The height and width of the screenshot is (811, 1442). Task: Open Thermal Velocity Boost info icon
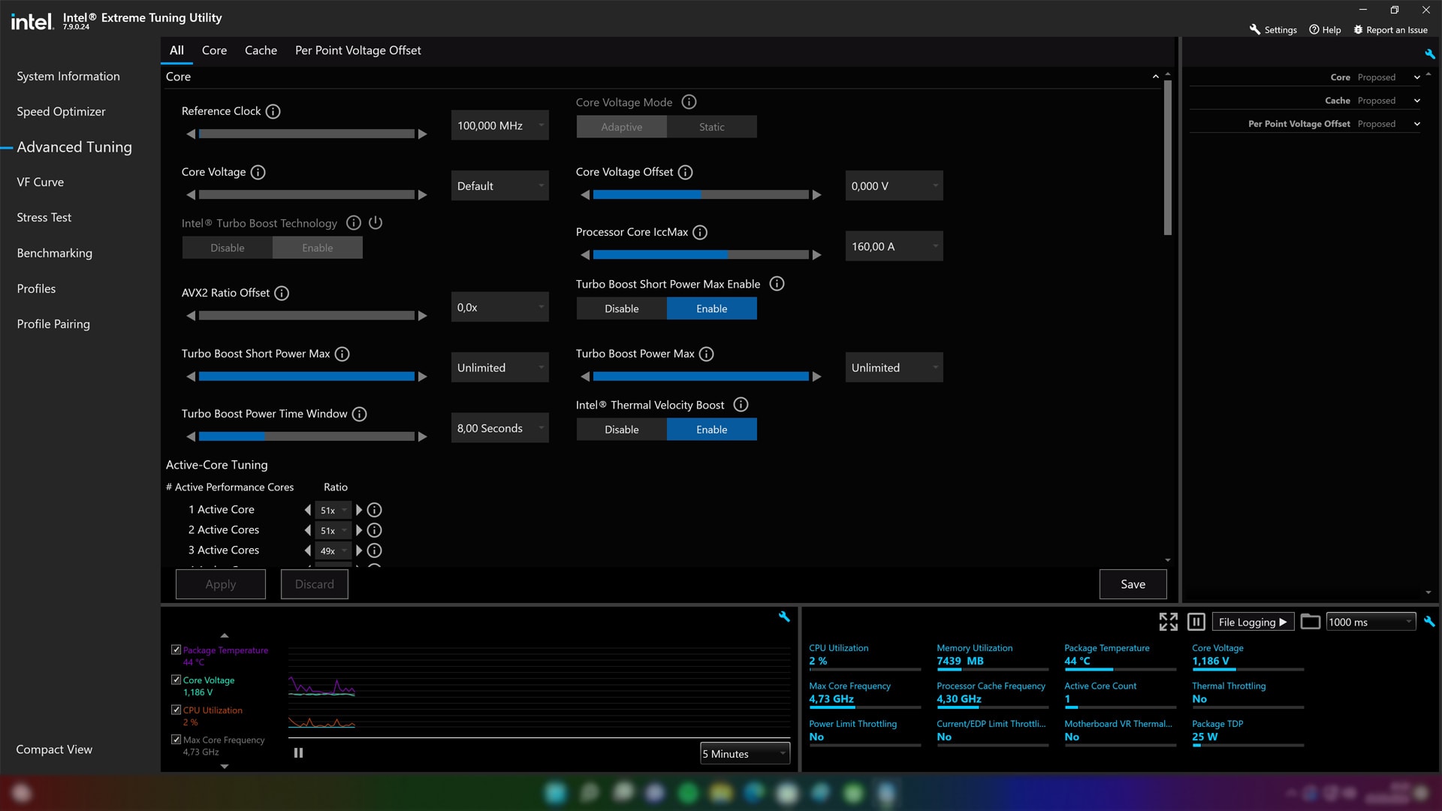tap(741, 405)
